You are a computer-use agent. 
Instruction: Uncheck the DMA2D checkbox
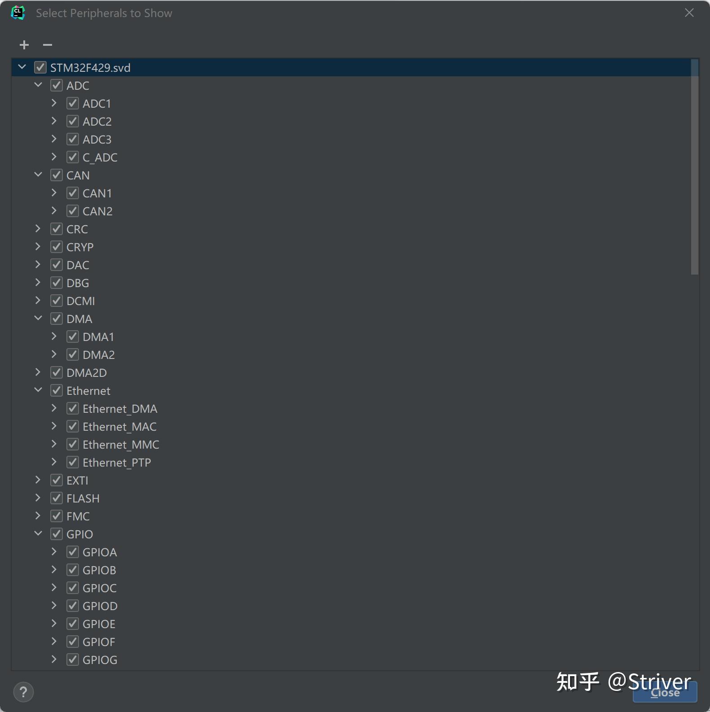tap(56, 372)
